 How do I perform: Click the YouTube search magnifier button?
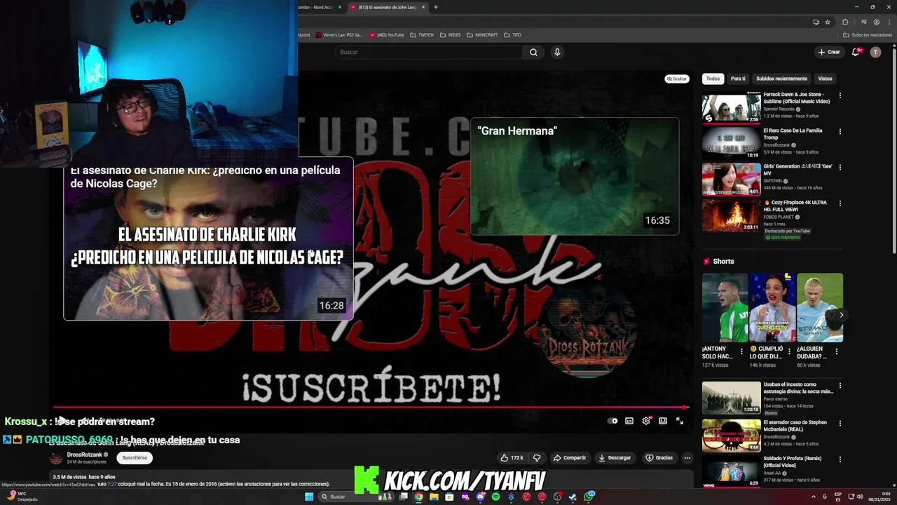[533, 52]
